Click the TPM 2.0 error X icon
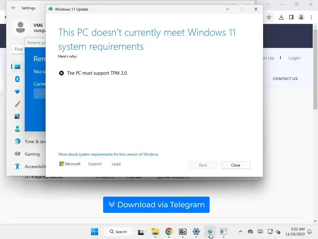 pyautogui.click(x=61, y=73)
